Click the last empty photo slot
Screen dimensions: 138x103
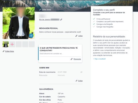pos(32,44)
